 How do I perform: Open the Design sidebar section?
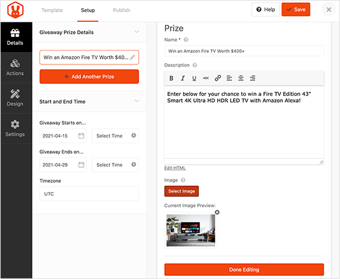click(15, 98)
